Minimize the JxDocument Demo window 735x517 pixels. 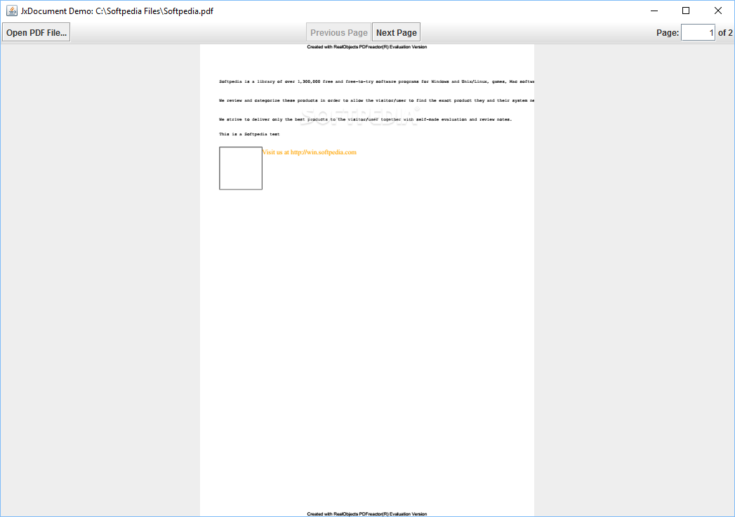tap(654, 11)
